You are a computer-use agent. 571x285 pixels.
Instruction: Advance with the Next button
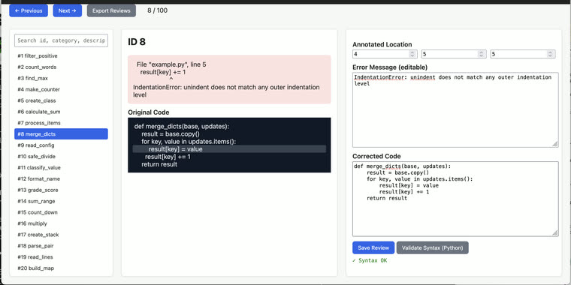tap(68, 10)
